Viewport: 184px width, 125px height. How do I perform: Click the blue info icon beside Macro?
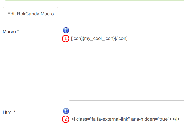pos(66,30)
